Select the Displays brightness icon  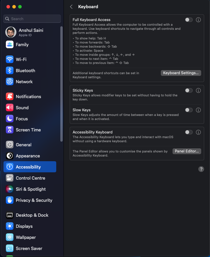click(10, 226)
